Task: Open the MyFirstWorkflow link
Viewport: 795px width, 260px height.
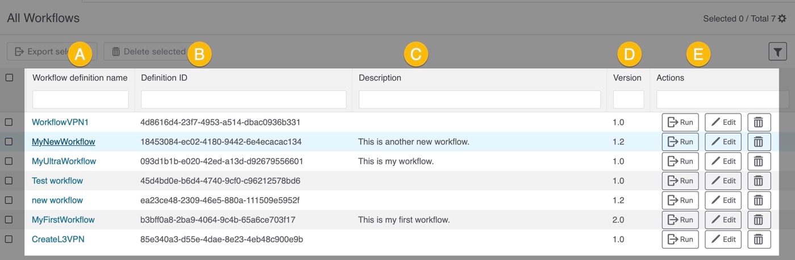Action: 63,220
